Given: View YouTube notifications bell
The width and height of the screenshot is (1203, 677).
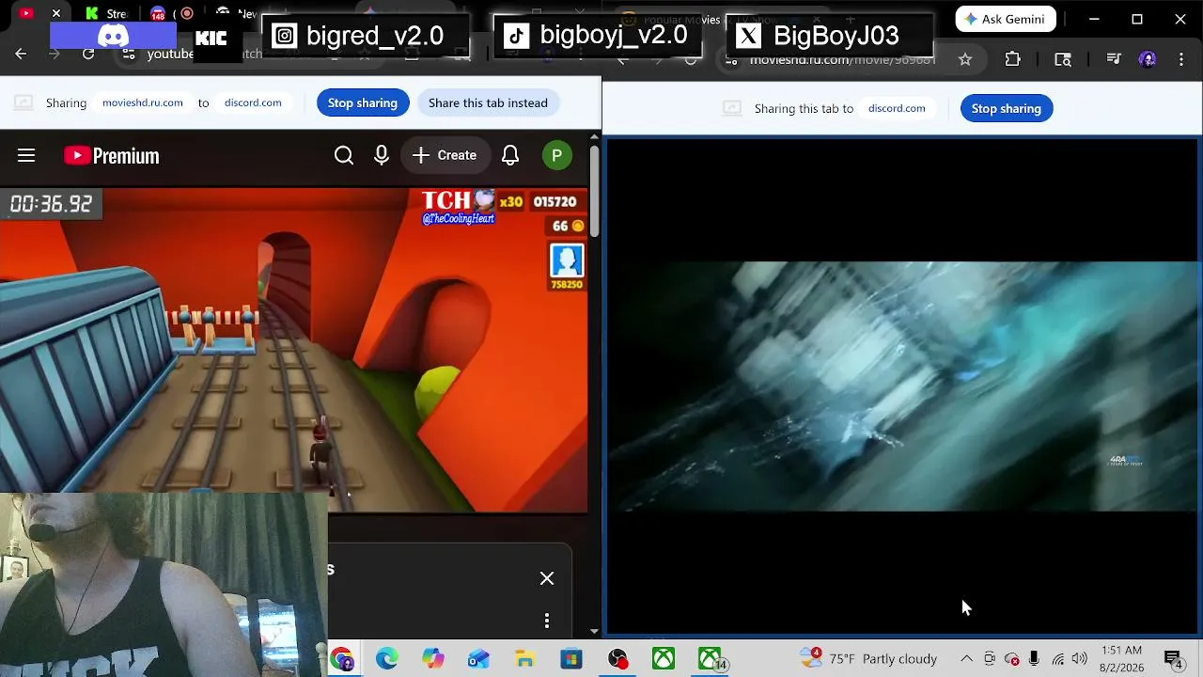Looking at the screenshot, I should pyautogui.click(x=510, y=155).
